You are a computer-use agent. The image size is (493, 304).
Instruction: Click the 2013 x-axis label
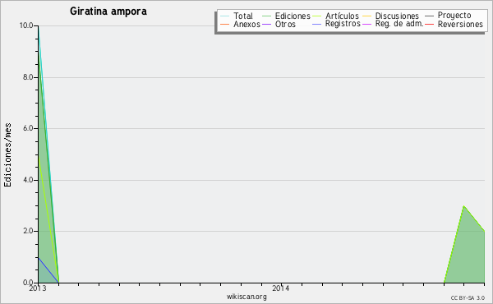pos(38,288)
